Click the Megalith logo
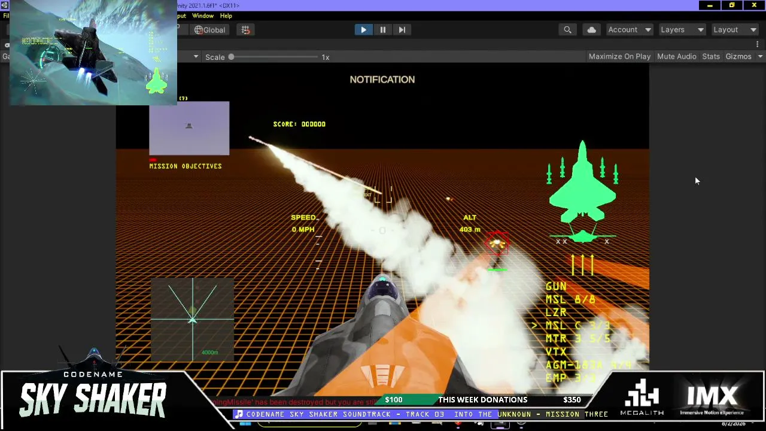Image resolution: width=766 pixels, height=431 pixels. pyautogui.click(x=642, y=396)
